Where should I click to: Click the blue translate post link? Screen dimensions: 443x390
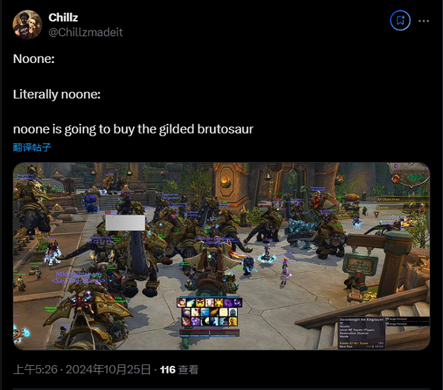point(32,147)
